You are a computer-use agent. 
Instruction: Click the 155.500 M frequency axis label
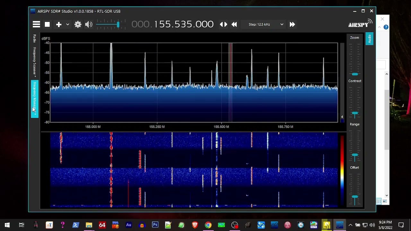point(221,127)
